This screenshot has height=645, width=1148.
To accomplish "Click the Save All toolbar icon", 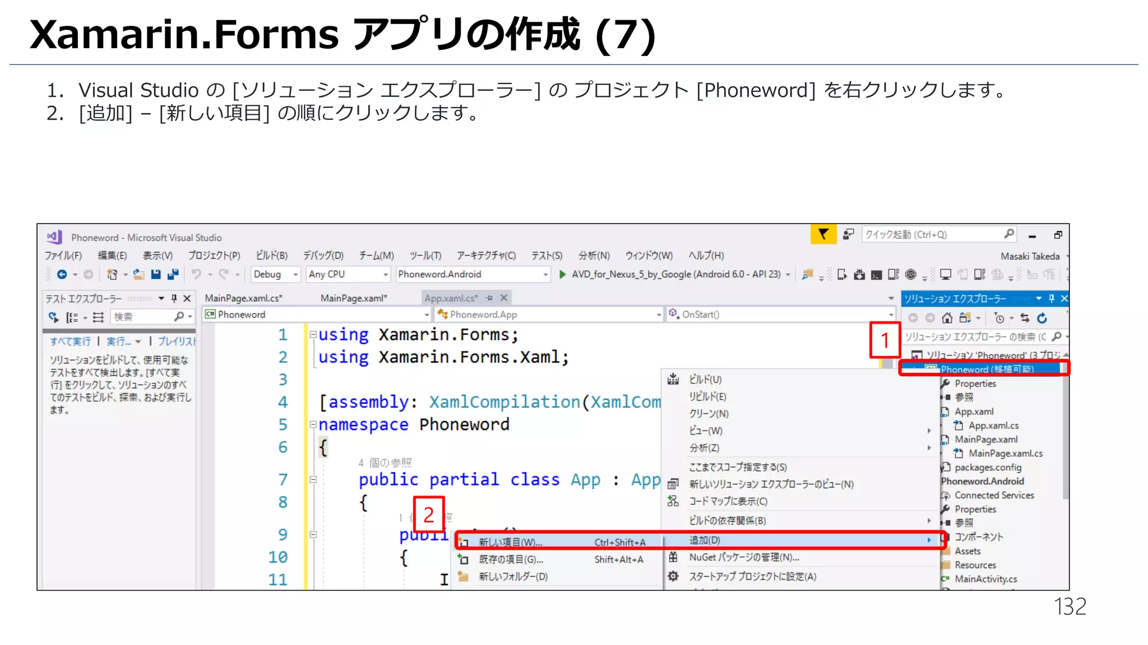I will pyautogui.click(x=173, y=274).
